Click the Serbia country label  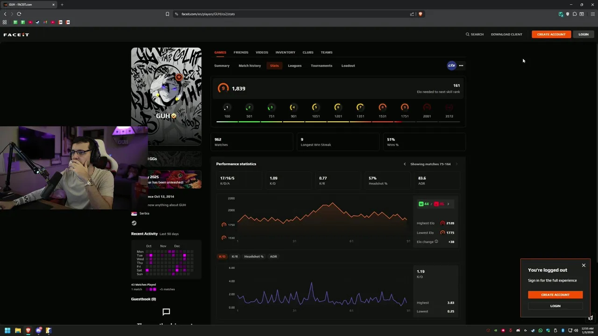[144, 213]
